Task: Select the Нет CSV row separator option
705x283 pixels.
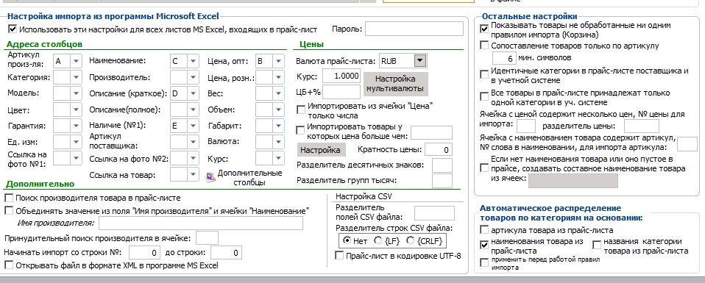Action: click(x=347, y=241)
